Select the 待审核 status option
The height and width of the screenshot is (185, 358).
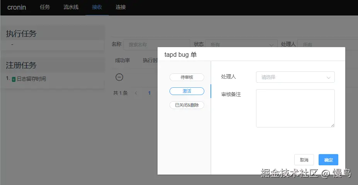(187, 77)
